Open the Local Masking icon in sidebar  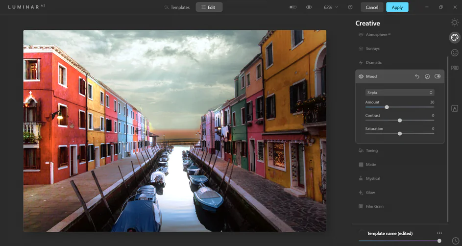(455, 108)
